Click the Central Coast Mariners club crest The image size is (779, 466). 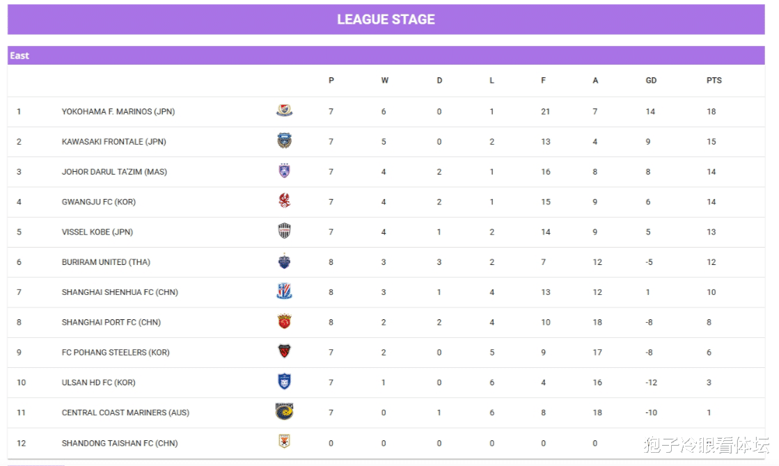tap(284, 412)
